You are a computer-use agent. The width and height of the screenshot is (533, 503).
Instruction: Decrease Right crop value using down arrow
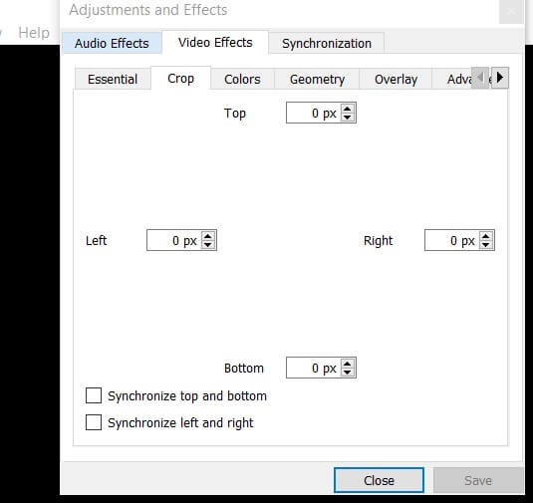tap(486, 245)
